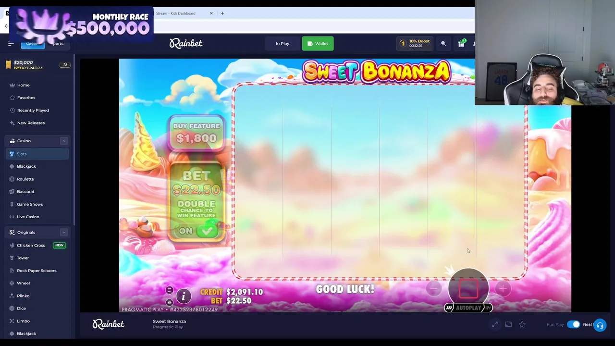Open New Releases
Image resolution: width=615 pixels, height=346 pixels.
point(31,123)
